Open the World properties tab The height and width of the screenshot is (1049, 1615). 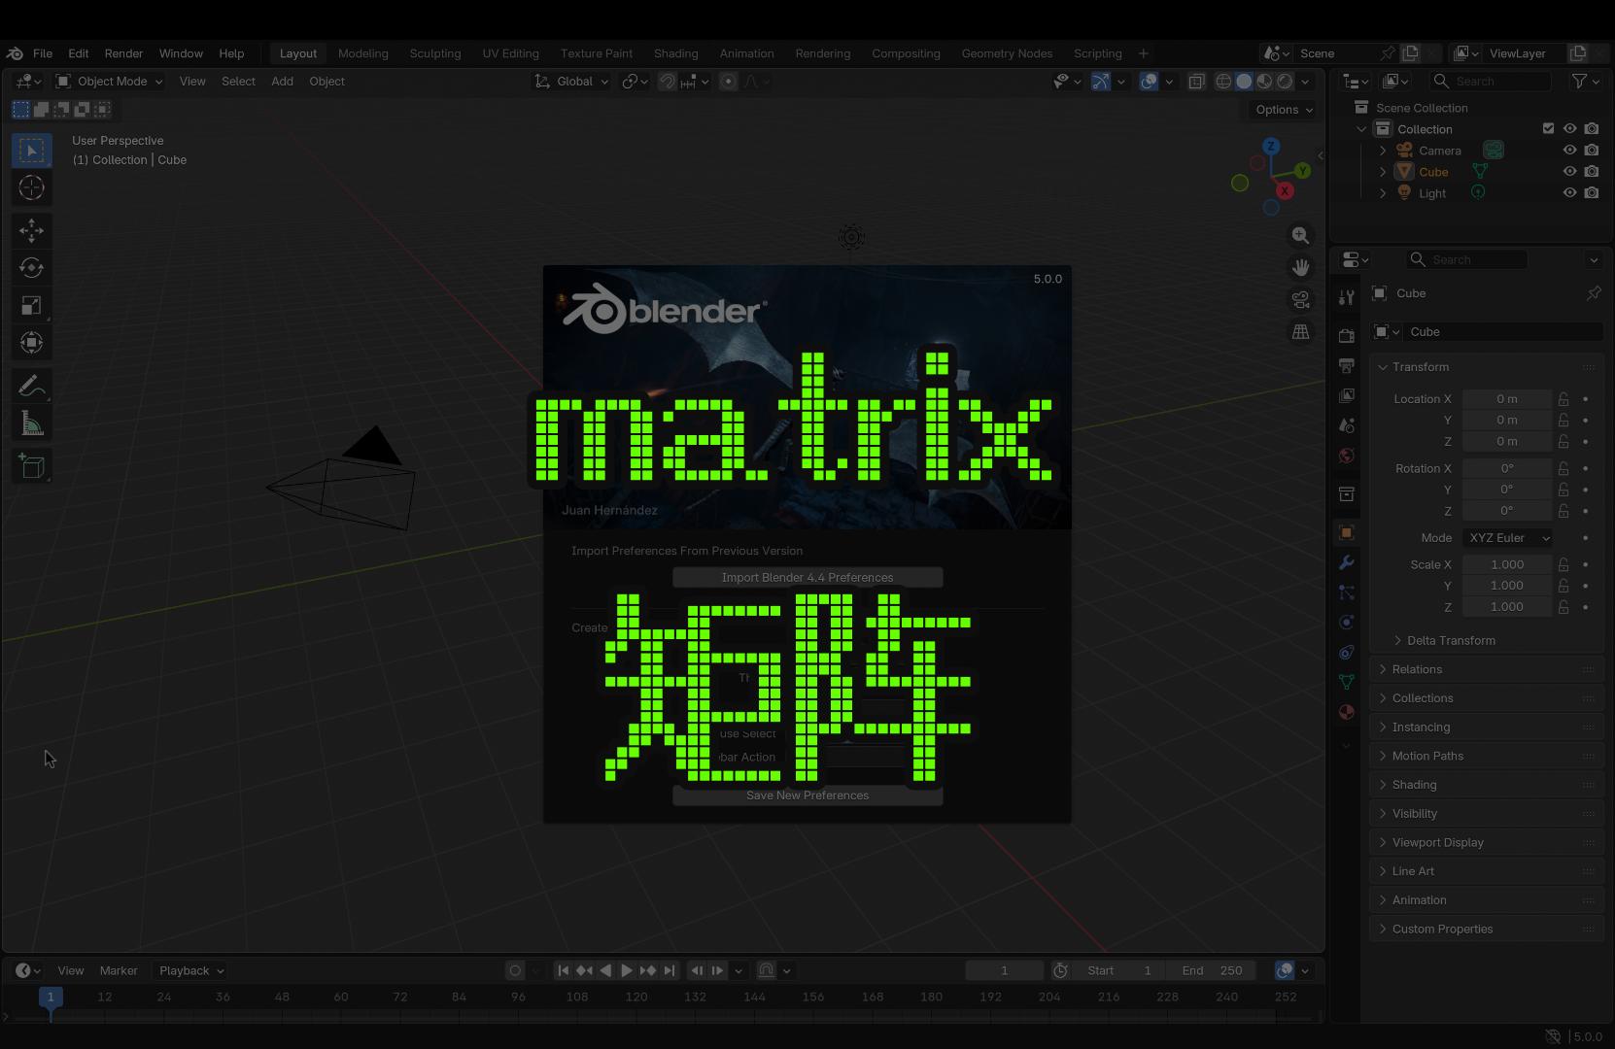[1346, 456]
